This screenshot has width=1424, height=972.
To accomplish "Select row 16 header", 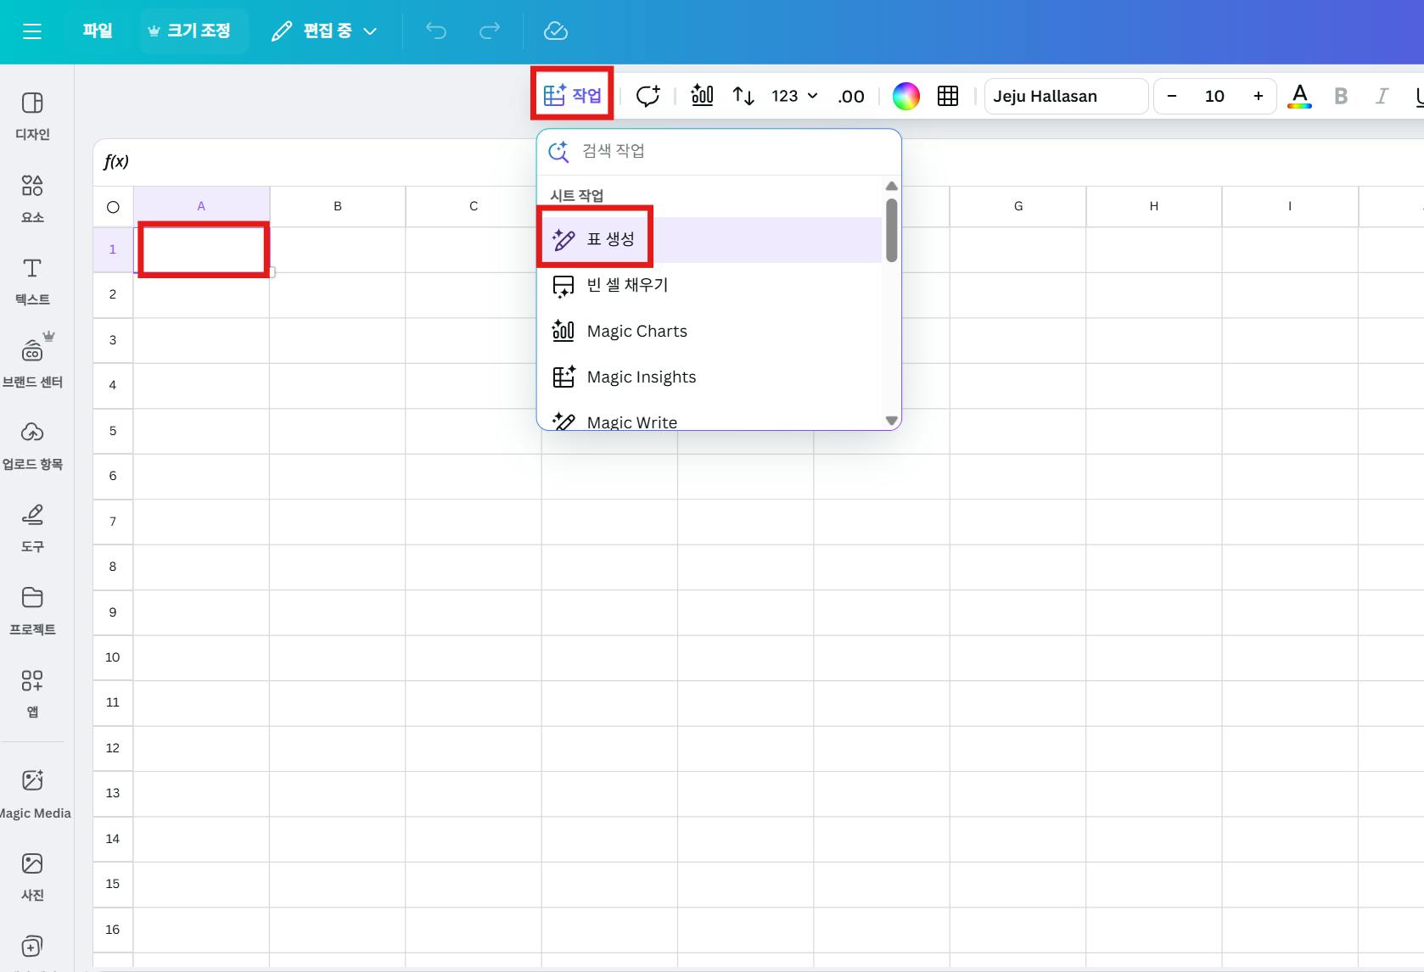I will 113,930.
